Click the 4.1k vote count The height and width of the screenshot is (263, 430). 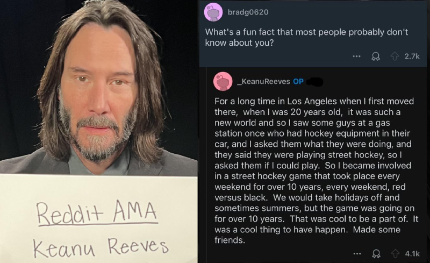(412, 254)
